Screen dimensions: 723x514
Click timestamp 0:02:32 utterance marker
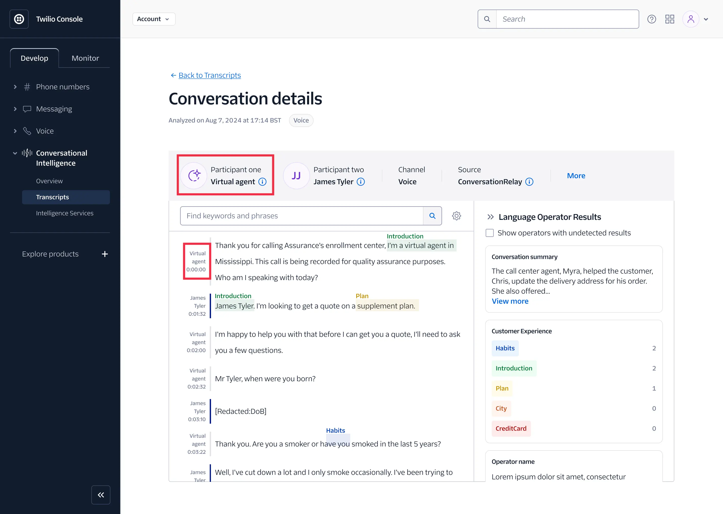click(x=196, y=387)
